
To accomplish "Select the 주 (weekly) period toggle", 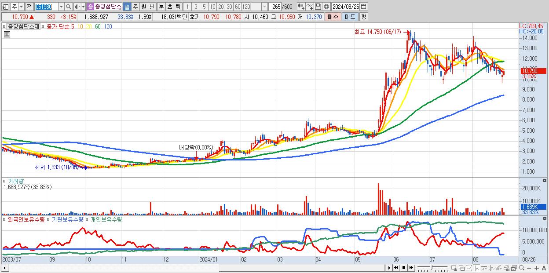I will pos(135,7).
